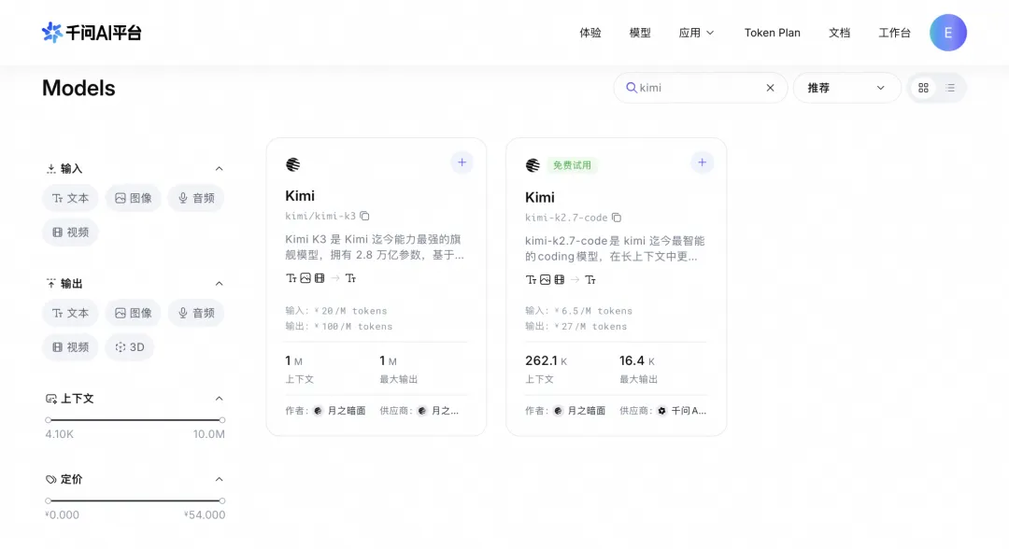Click the 16.4 K max output value
Viewport: 1009px width, 549px height.
click(x=637, y=360)
